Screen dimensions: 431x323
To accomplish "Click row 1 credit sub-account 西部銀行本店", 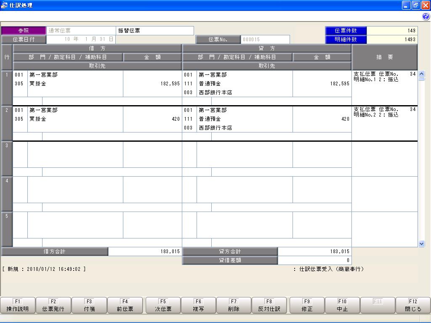I will 215,93.
